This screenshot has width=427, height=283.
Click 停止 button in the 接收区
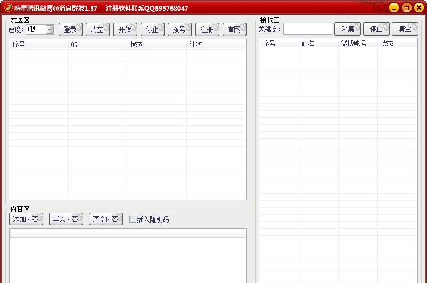click(376, 29)
